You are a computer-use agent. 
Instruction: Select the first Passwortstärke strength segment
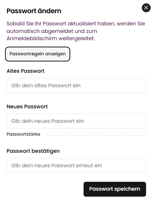(x=58, y=134)
